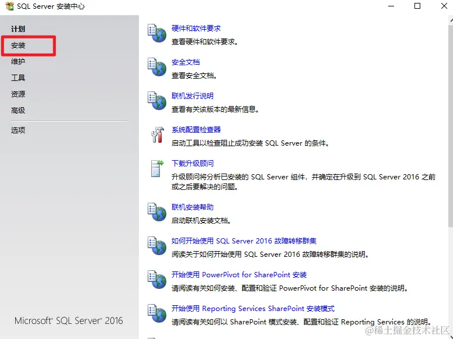Viewport: 453px width, 339px height.
Task: Click the icon beside PowerPivot for SharePoint link
Action: coord(157,280)
